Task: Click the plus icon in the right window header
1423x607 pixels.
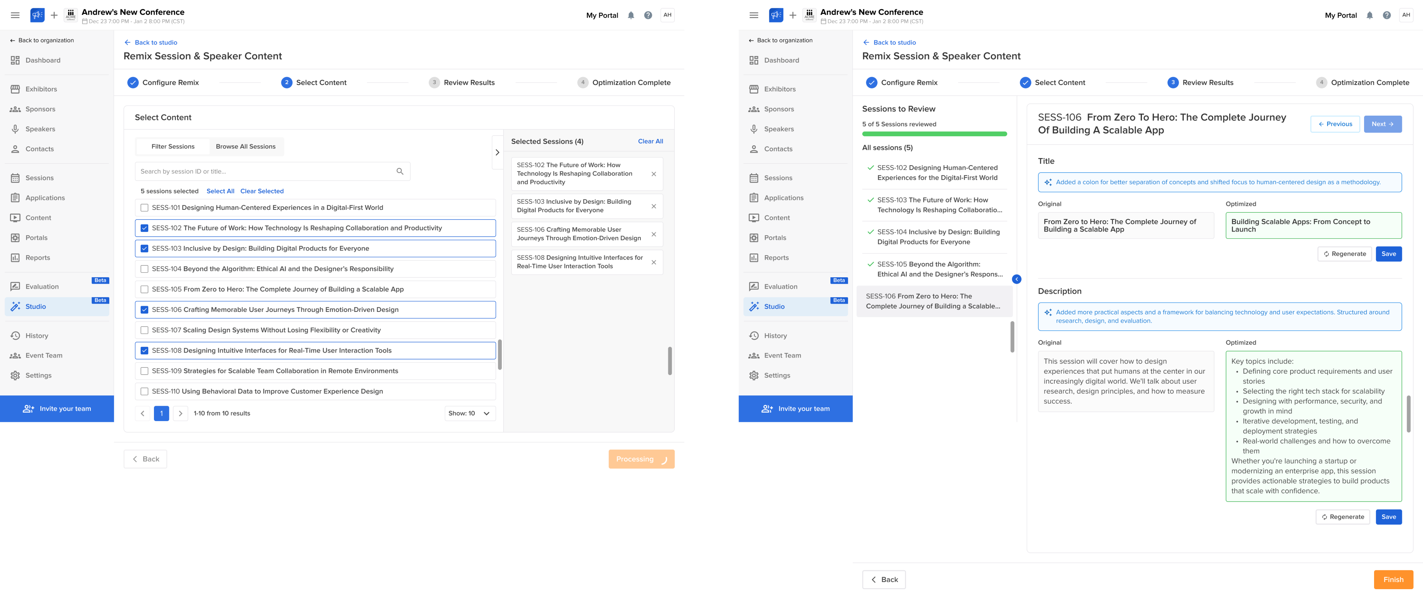Action: point(793,15)
